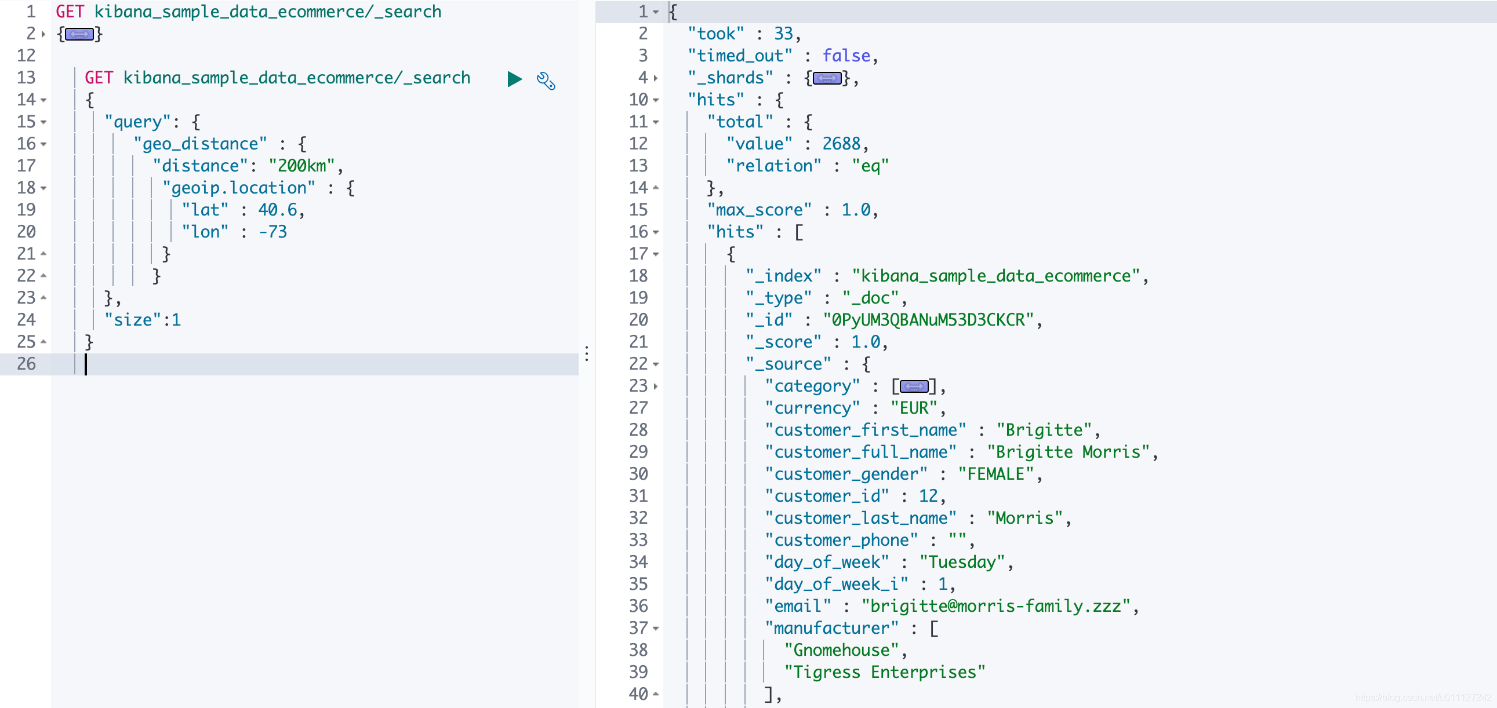Expand the folded _shards object

point(826,78)
